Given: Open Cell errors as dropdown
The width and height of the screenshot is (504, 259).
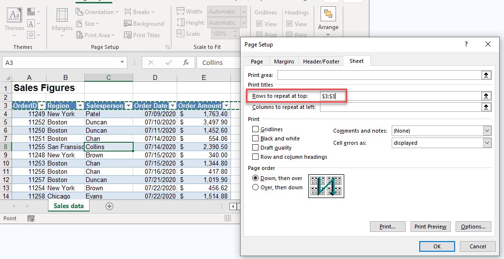Looking at the screenshot, I should 487,143.
